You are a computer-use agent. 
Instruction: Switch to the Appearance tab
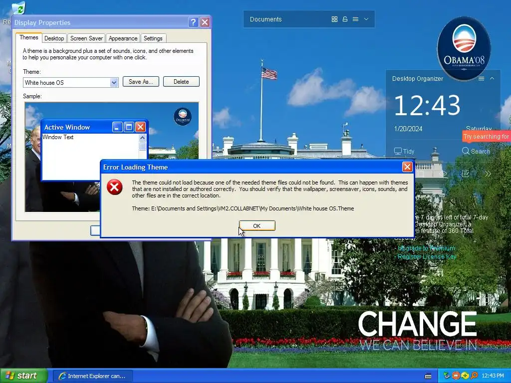pos(123,38)
